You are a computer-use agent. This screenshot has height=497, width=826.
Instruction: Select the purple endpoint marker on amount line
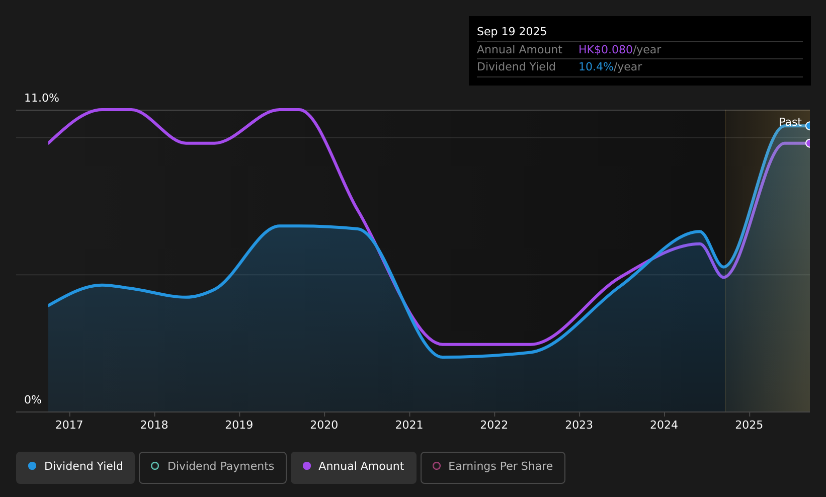(x=808, y=143)
